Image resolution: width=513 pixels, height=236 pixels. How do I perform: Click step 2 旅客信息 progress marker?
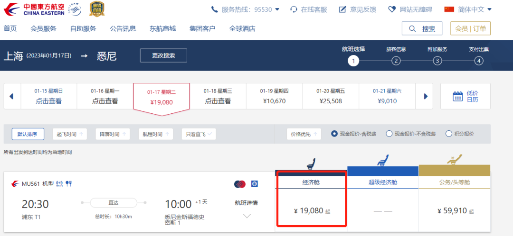[396, 61]
